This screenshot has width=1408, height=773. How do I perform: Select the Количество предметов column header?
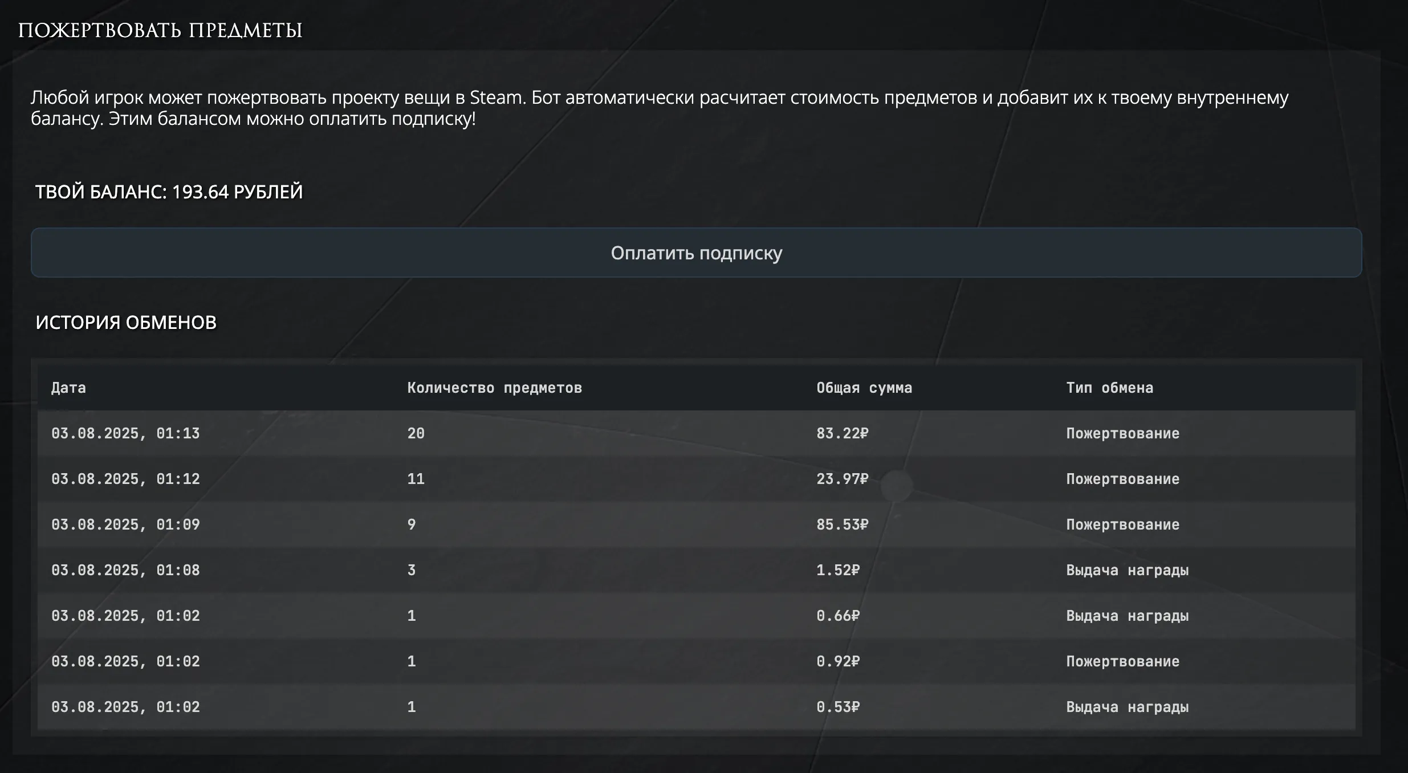(x=494, y=388)
